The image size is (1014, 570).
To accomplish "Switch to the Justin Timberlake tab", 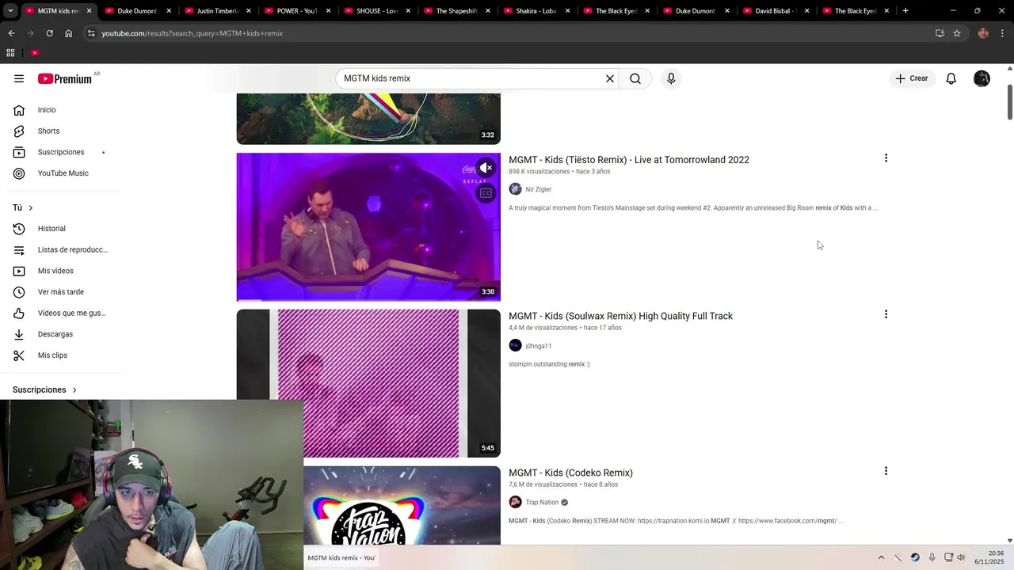I will coord(217,11).
